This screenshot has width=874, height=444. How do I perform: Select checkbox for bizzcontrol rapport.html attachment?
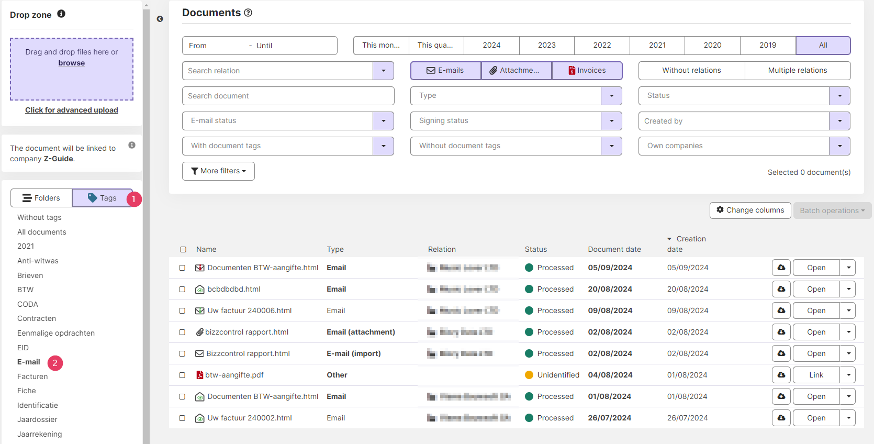[182, 332]
